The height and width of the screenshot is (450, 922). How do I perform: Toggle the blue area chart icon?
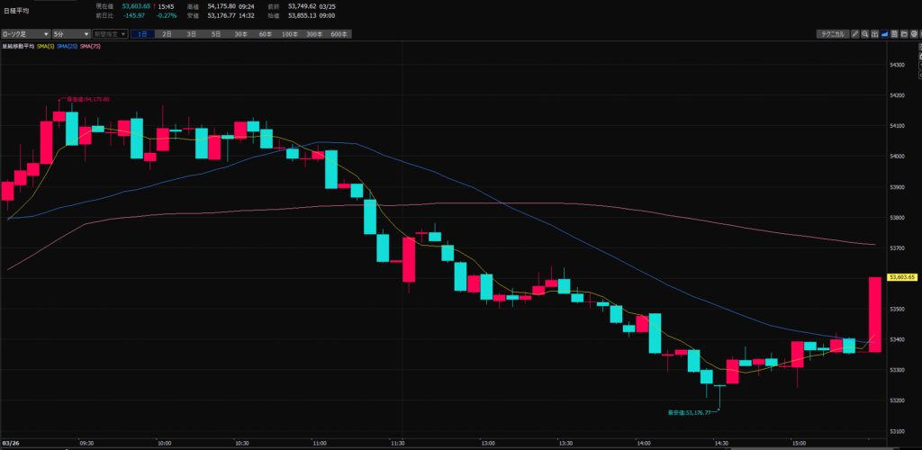[x=885, y=34]
